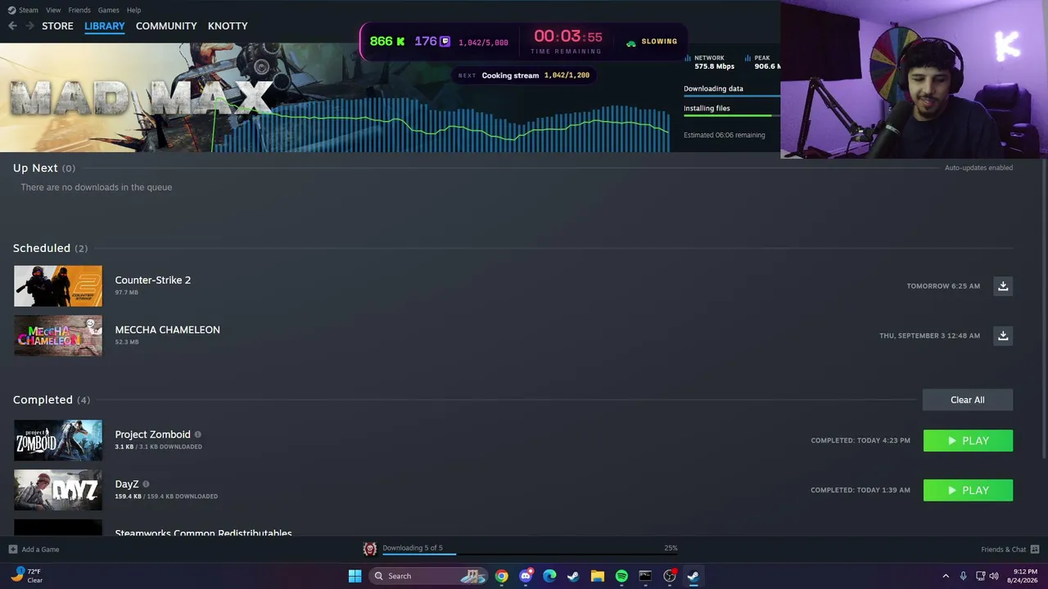Click the Twitch icon in the stream overlay
The width and height of the screenshot is (1048, 589).
click(x=445, y=41)
